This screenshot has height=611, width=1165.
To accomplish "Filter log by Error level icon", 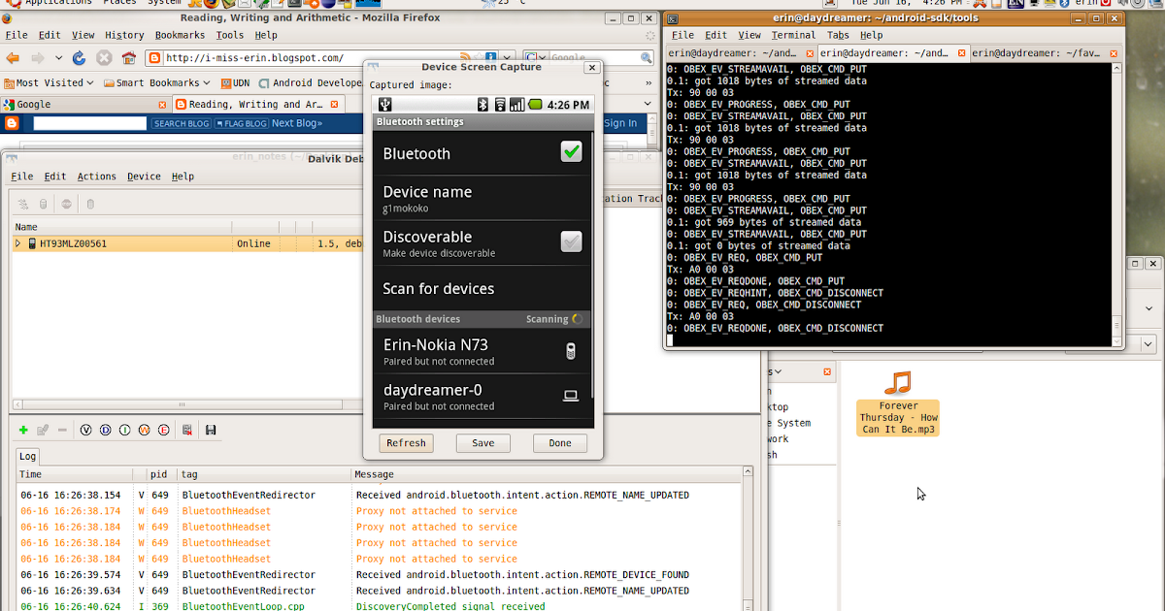I will [163, 430].
